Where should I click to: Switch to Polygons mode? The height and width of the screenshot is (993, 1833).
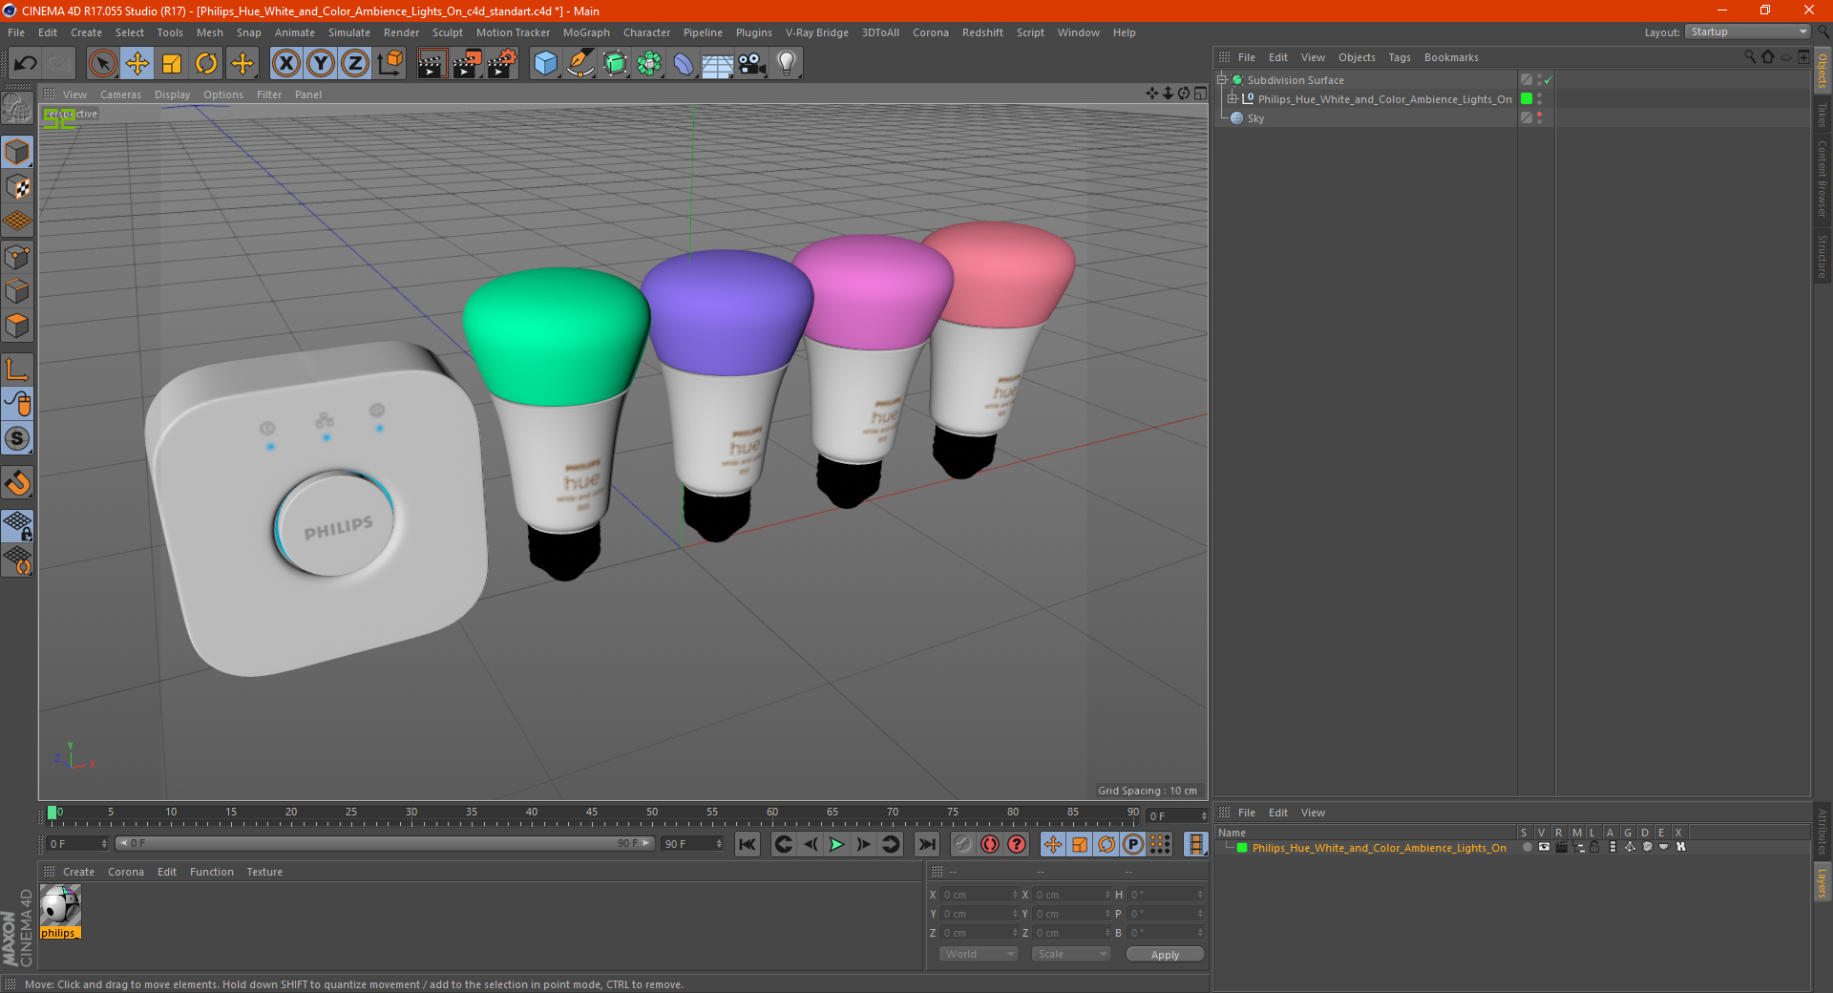coord(17,326)
